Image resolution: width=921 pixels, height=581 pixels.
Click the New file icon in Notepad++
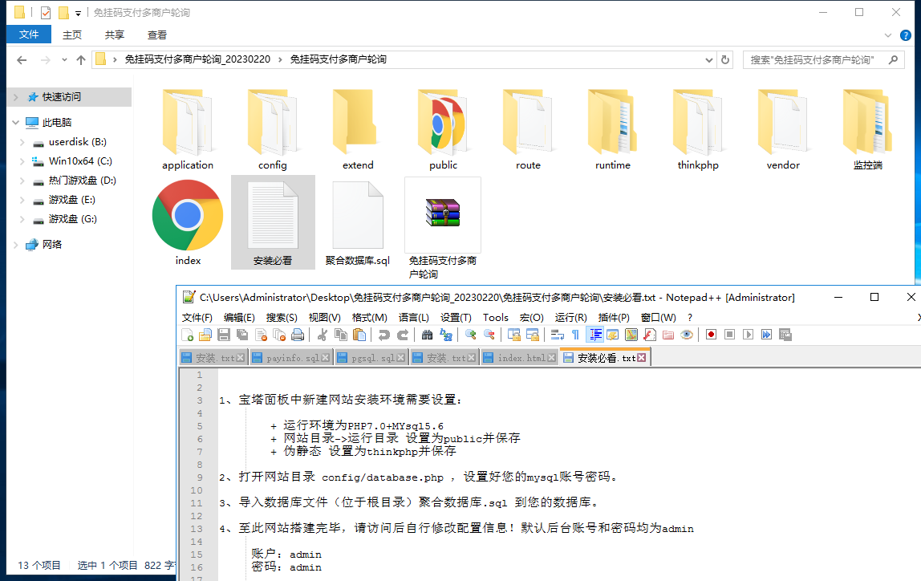(187, 335)
